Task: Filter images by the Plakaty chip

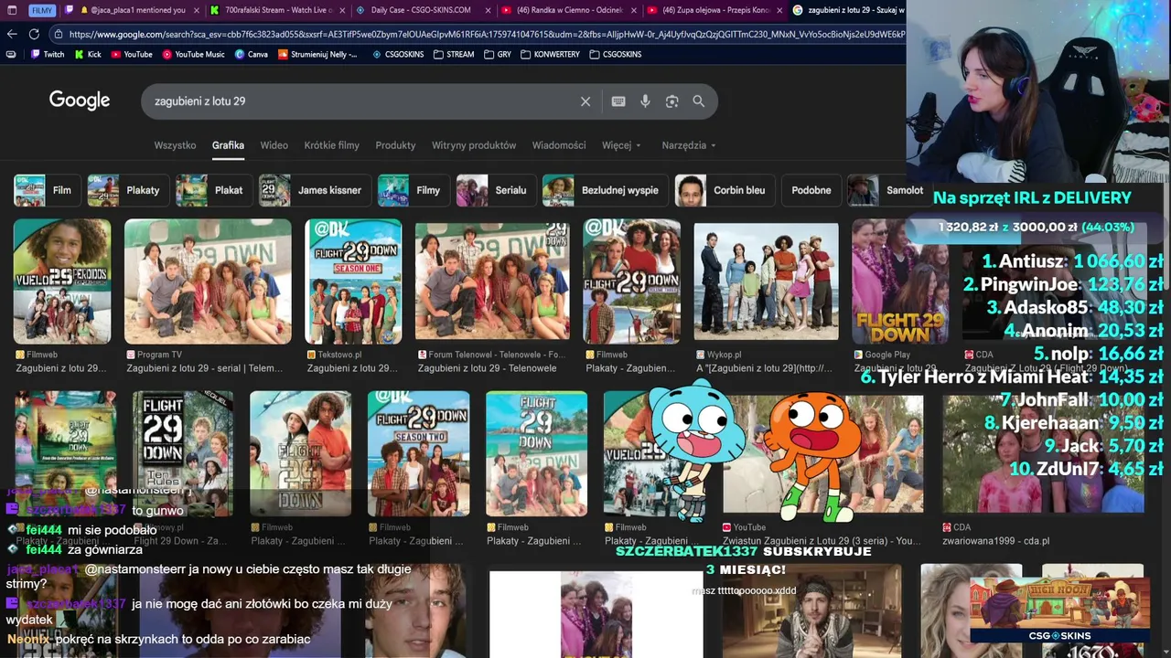Action: [127, 190]
